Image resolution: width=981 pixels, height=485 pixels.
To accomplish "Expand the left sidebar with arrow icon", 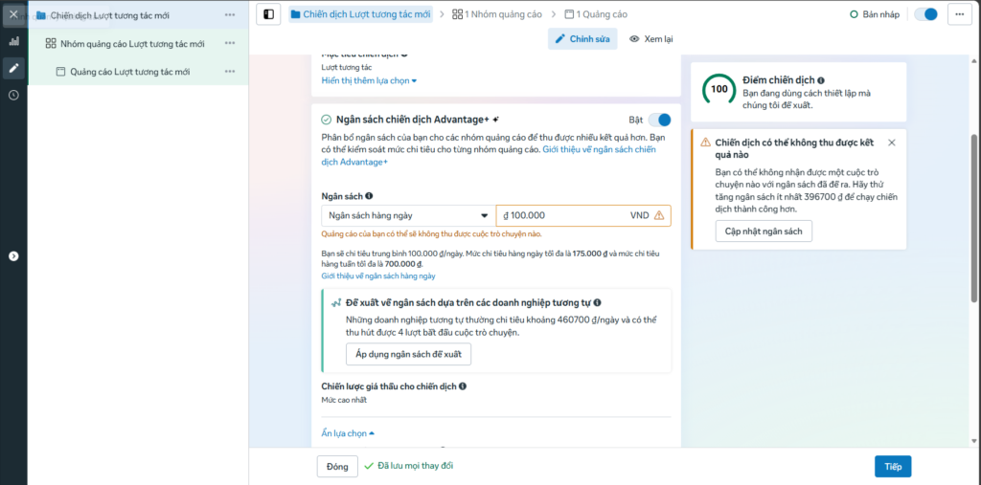I will [13, 256].
